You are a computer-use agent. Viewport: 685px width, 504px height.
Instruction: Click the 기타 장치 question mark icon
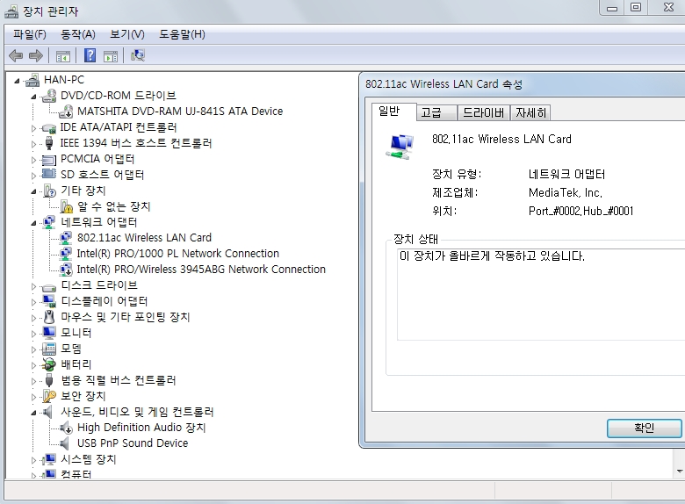click(x=49, y=191)
